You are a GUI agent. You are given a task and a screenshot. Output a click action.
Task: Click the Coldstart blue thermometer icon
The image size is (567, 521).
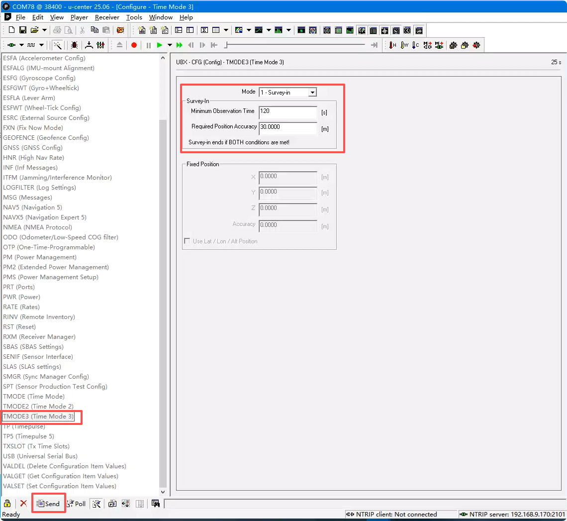click(x=416, y=45)
